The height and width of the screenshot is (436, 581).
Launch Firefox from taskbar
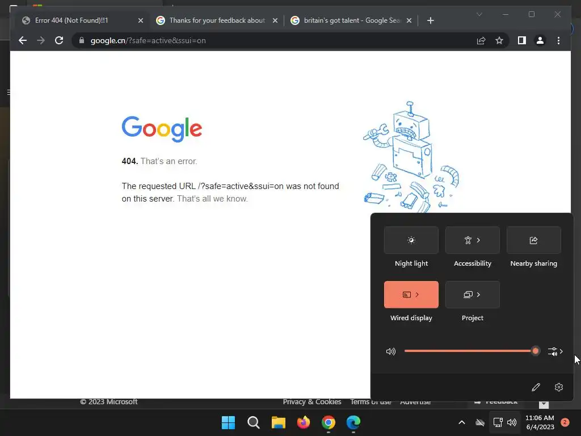click(304, 422)
